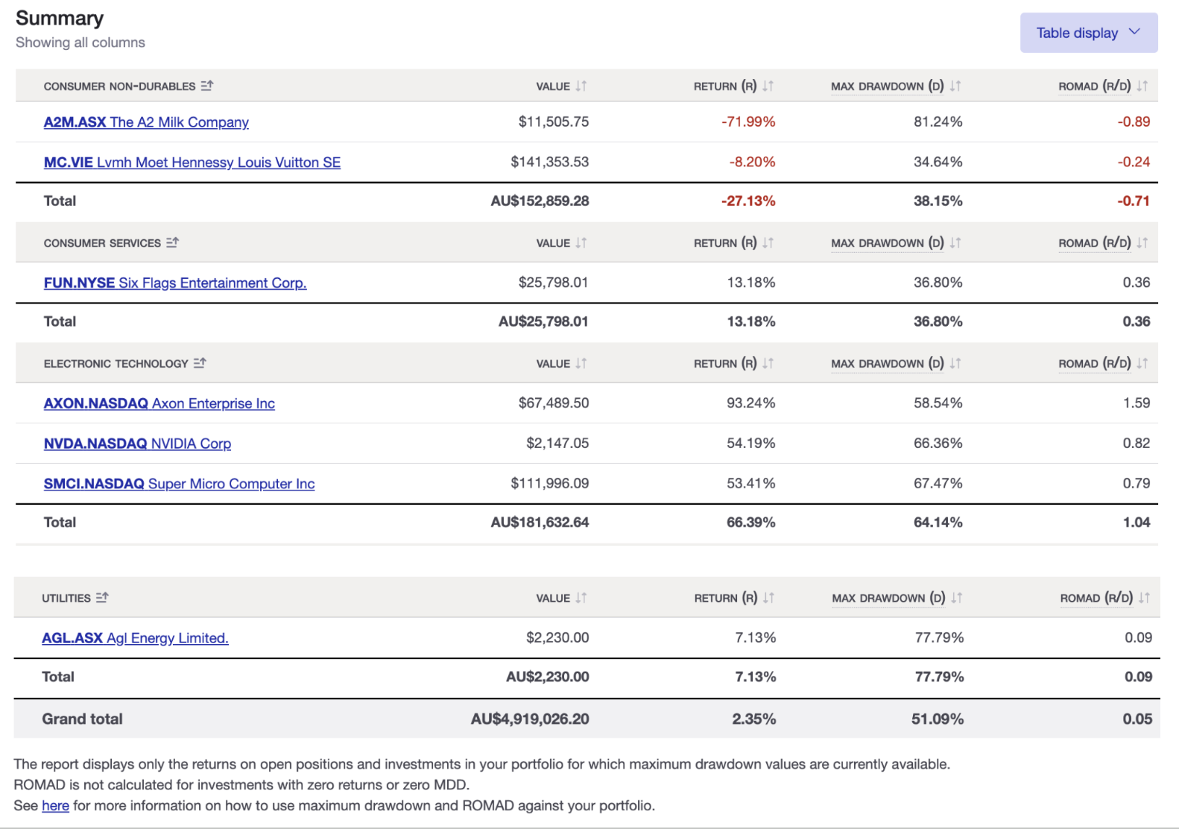1179x829 pixels.
Task: Sort Electronic Technology by Value icon
Action: tap(581, 363)
